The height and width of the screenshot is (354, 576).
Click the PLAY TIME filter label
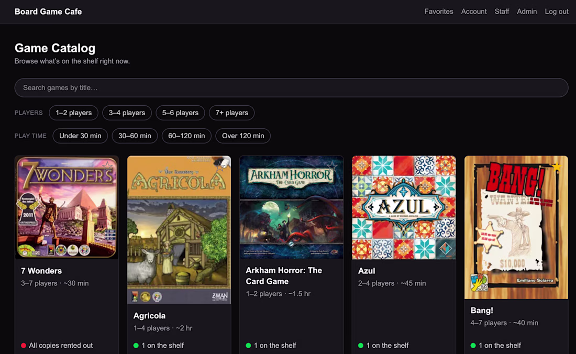tap(30, 136)
